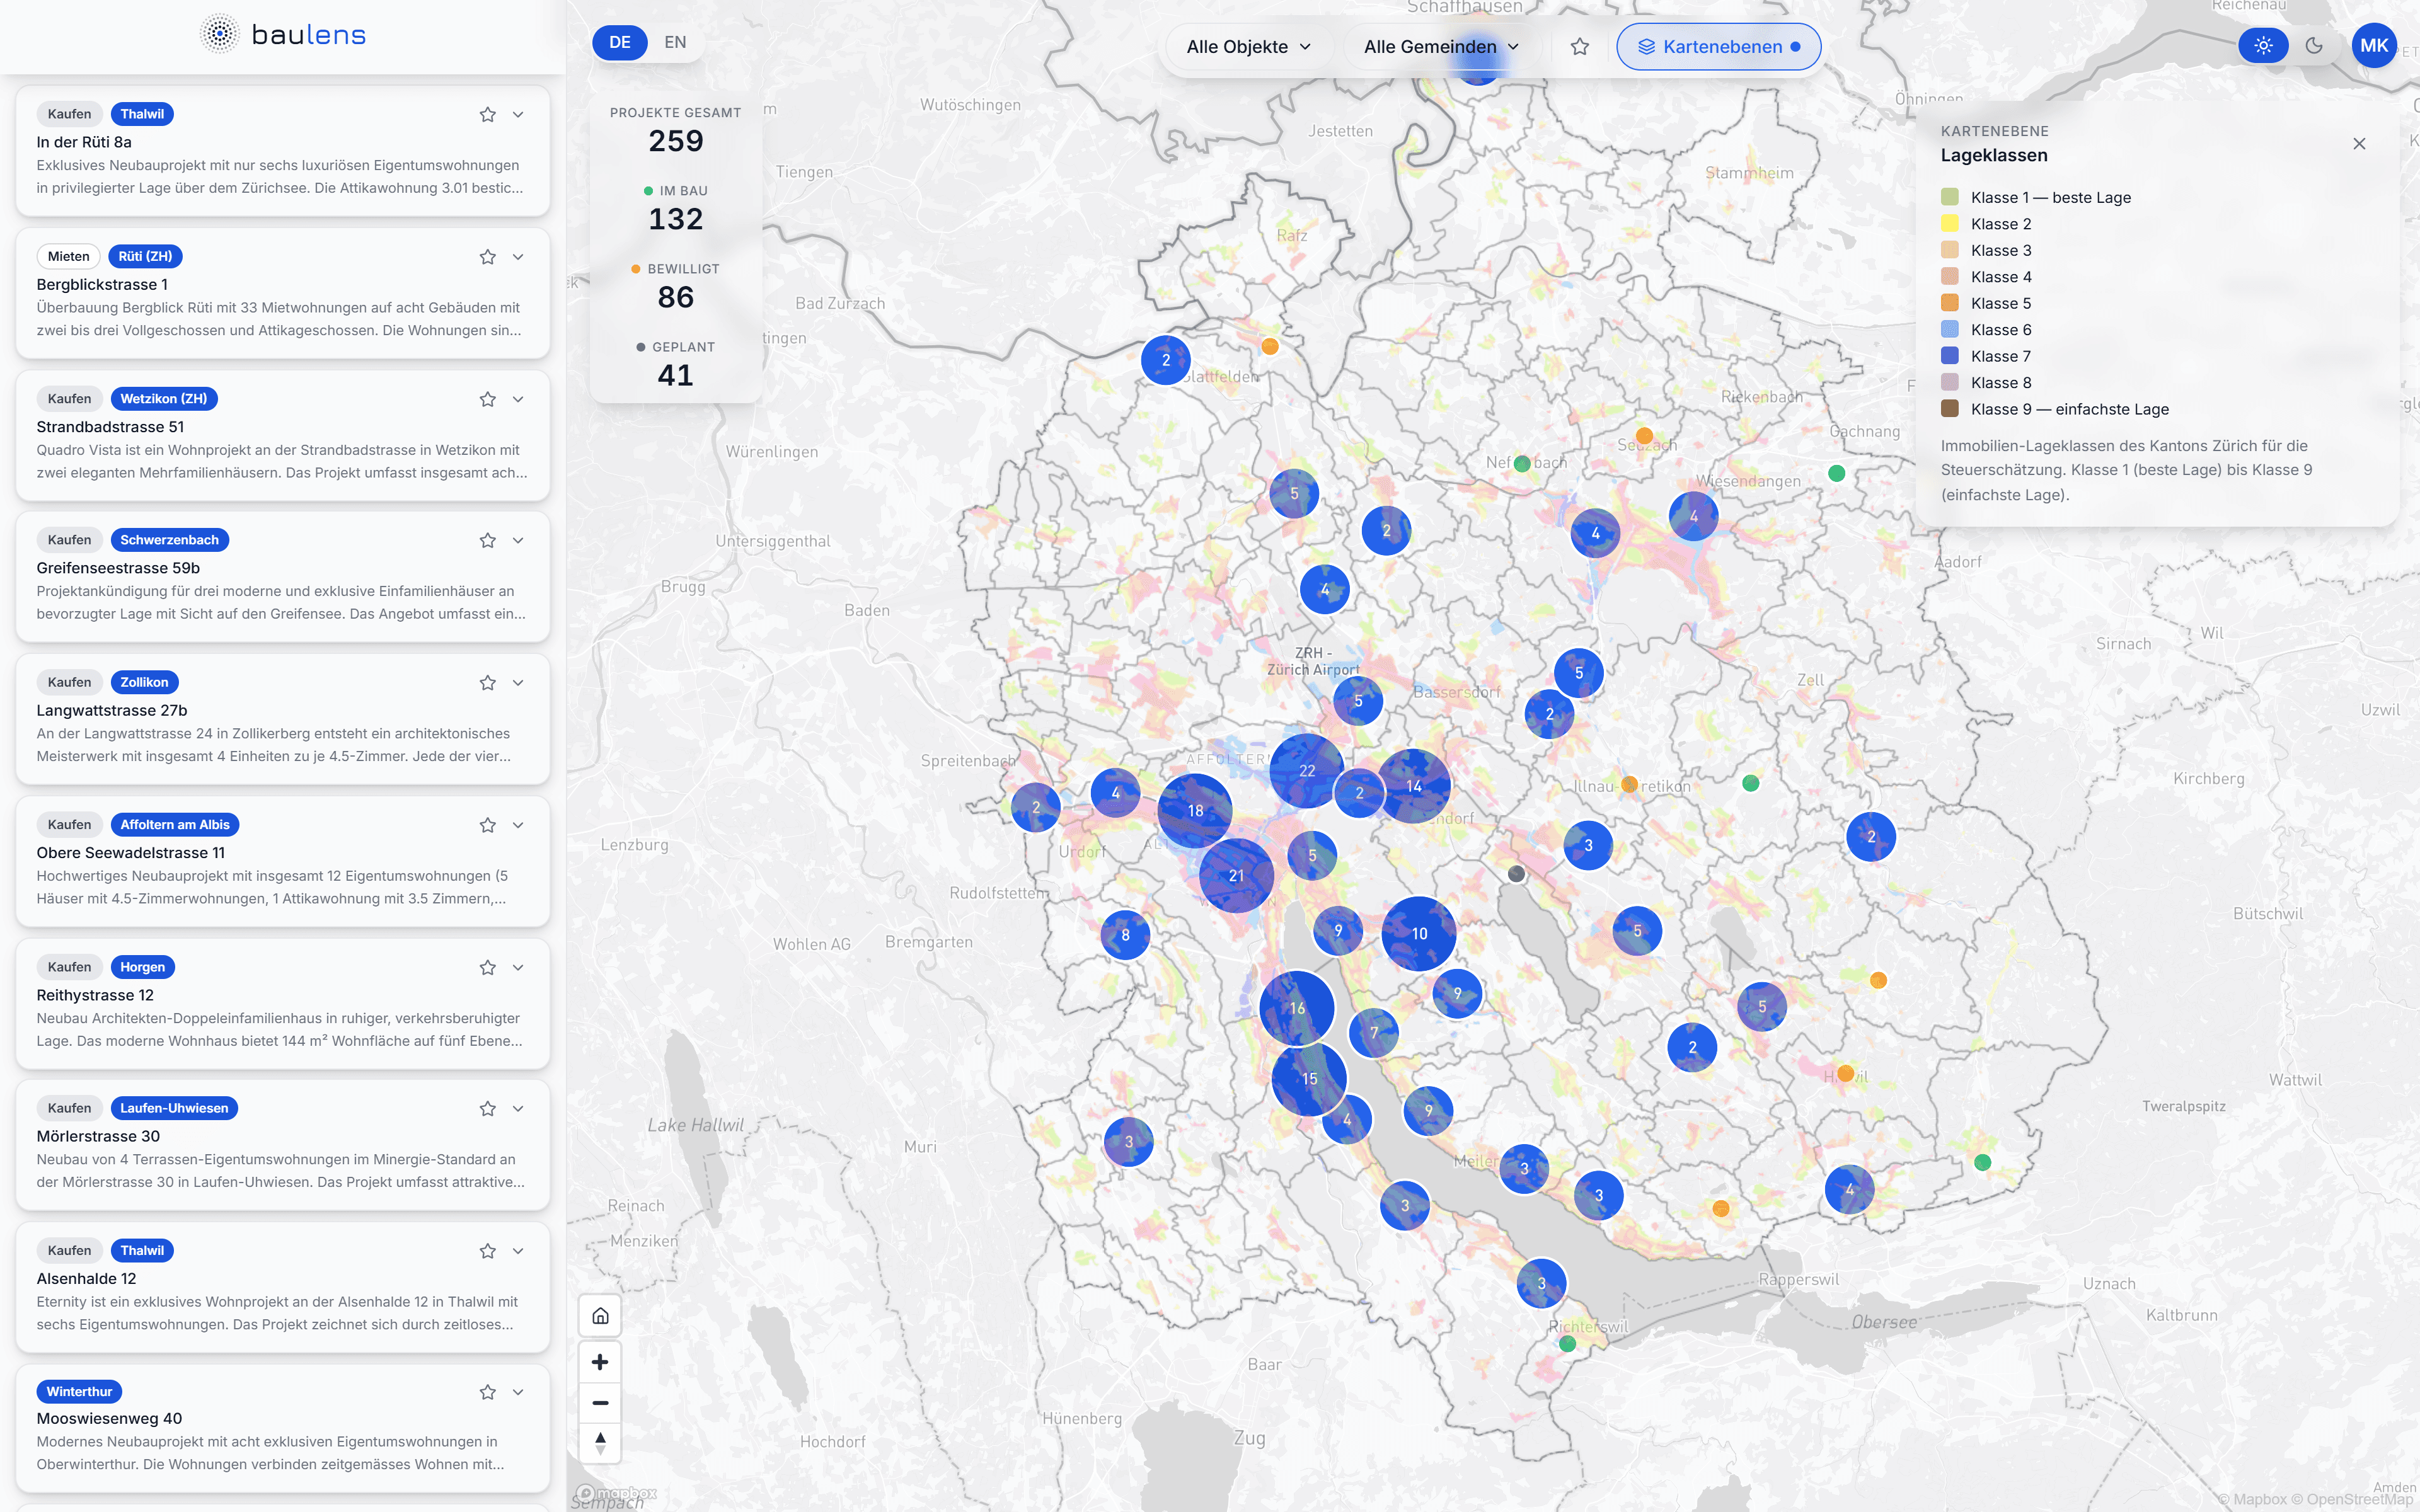Open the Reithystrasse 12 listing title
Viewport: 2420px width, 1512px height.
coord(95,995)
